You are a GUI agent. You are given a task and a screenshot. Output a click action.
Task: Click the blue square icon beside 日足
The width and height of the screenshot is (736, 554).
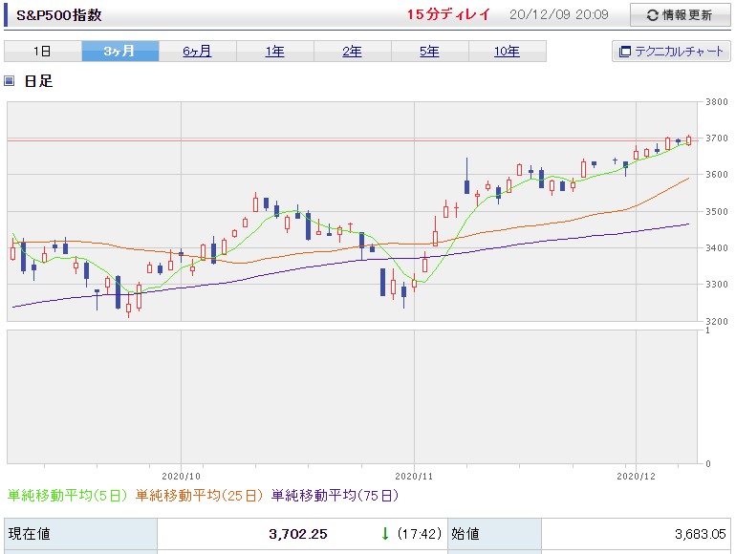point(9,80)
